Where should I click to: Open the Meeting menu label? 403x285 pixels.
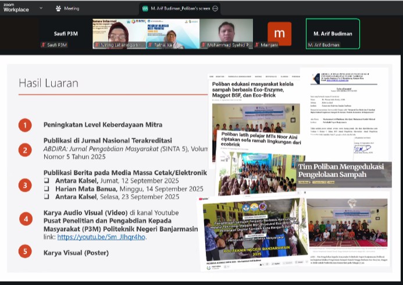tap(72, 9)
